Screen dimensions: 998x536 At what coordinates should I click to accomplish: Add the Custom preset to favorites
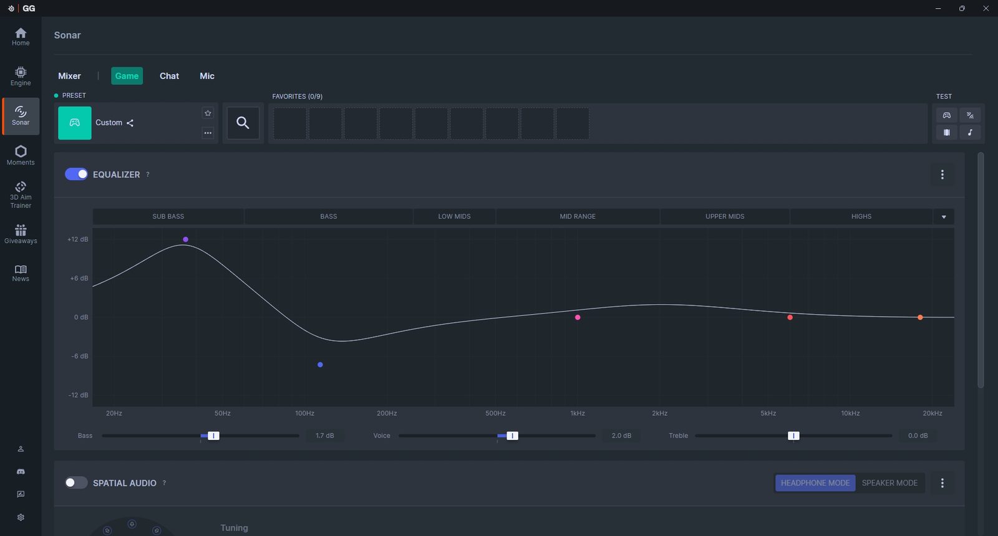pyautogui.click(x=208, y=113)
